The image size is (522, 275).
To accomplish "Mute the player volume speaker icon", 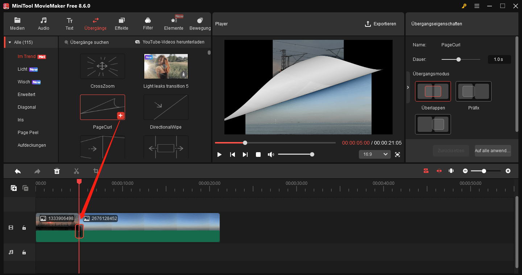I will click(x=270, y=154).
